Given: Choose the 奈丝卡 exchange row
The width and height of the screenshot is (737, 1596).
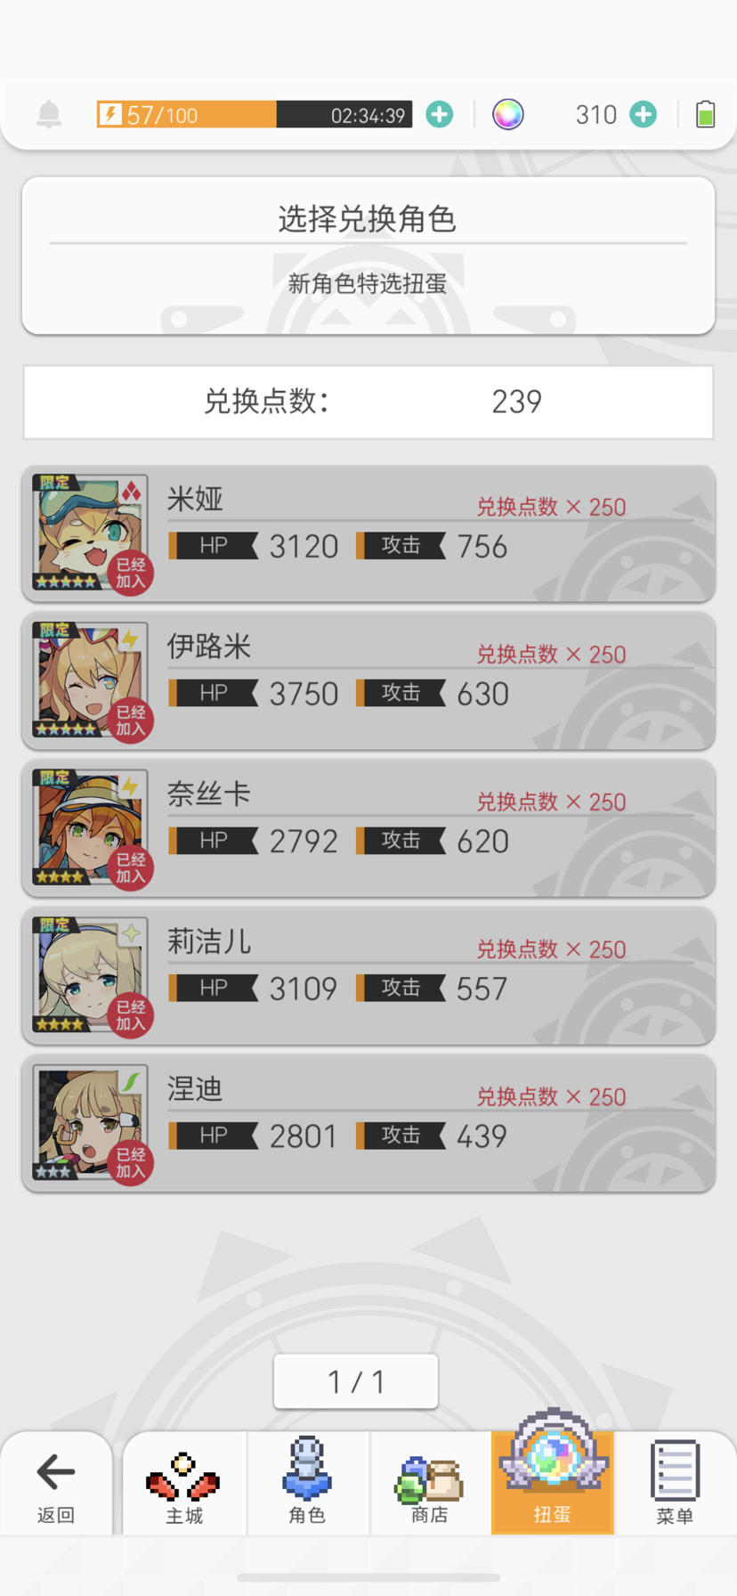Looking at the screenshot, I should (x=368, y=828).
